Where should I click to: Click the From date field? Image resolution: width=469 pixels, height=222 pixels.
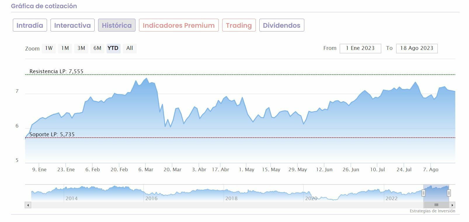[360, 48]
